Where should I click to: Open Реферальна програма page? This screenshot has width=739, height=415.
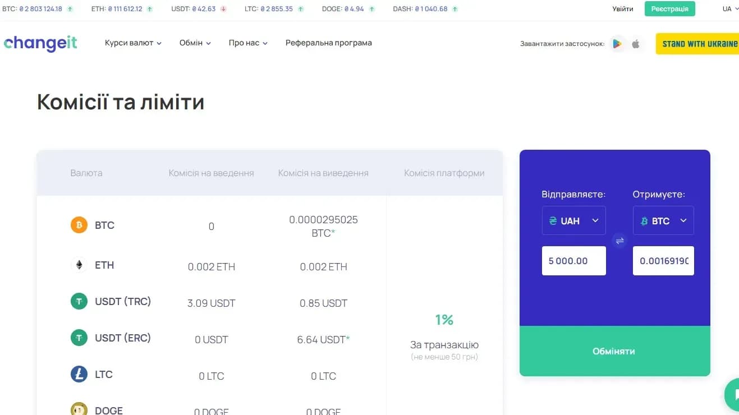coord(328,43)
